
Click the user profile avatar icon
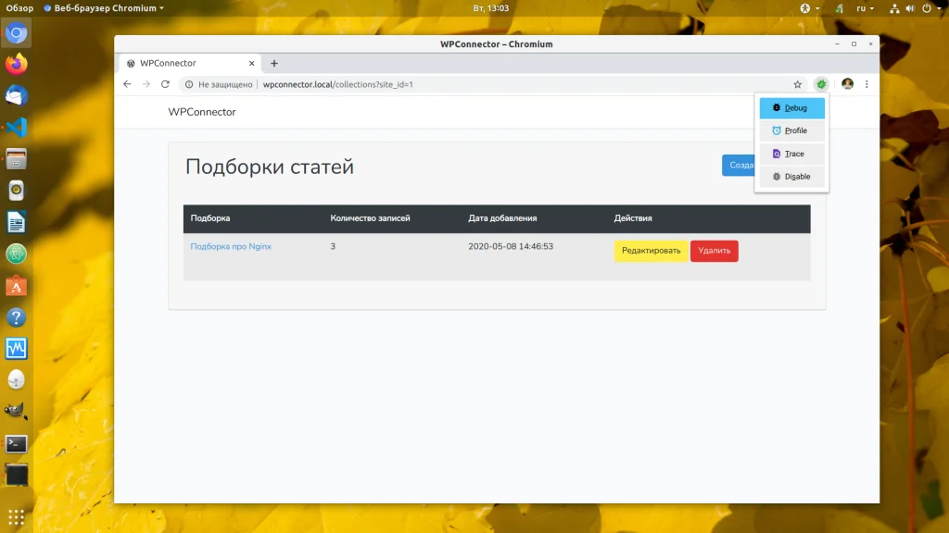(x=847, y=84)
